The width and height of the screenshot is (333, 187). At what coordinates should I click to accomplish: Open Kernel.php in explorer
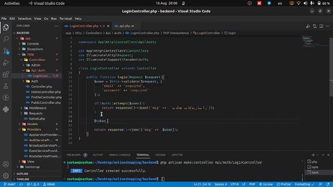[37, 119]
